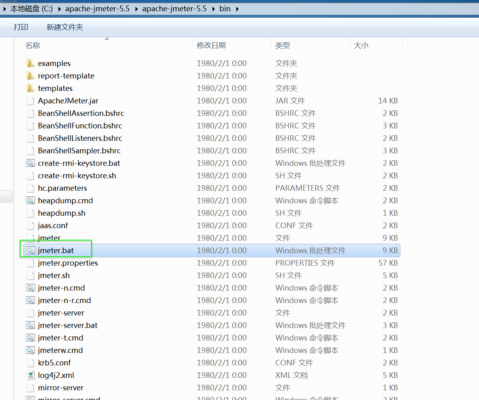Click the jmeter-n-r.cmd script icon

tap(30, 300)
